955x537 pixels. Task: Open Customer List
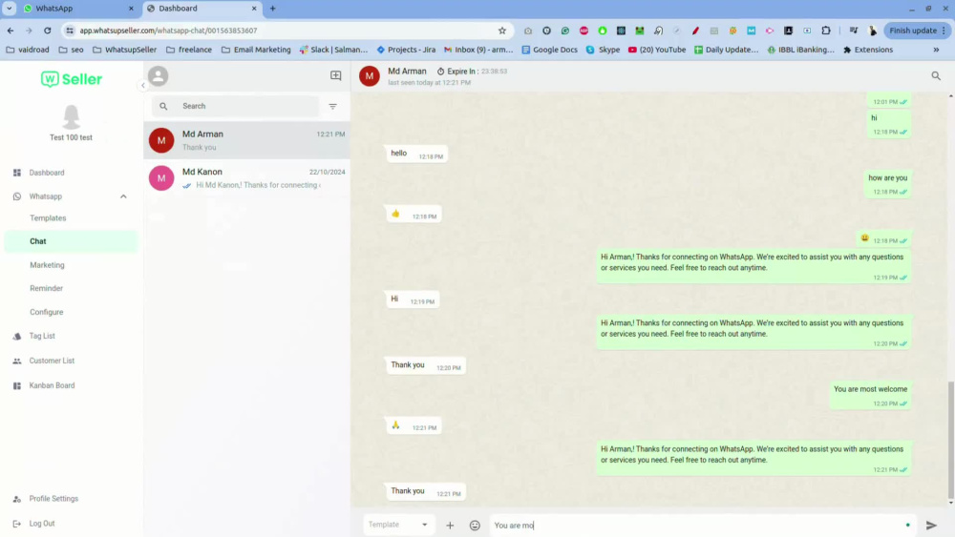[x=52, y=361]
